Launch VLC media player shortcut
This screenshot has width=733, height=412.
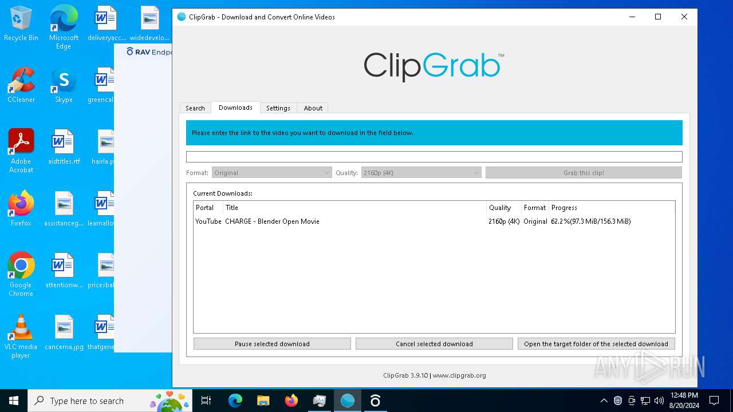21,336
